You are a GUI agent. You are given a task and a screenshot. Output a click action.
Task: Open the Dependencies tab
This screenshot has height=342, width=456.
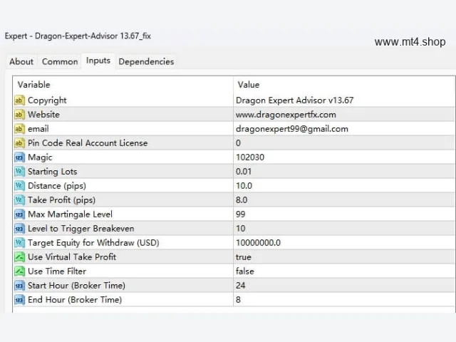coord(146,62)
